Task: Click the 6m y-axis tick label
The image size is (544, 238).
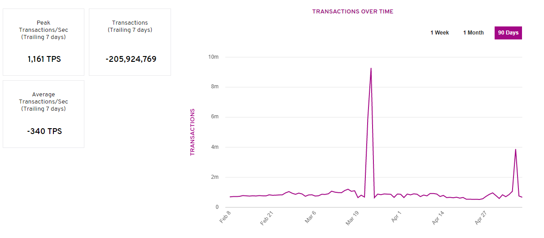Action: point(214,117)
